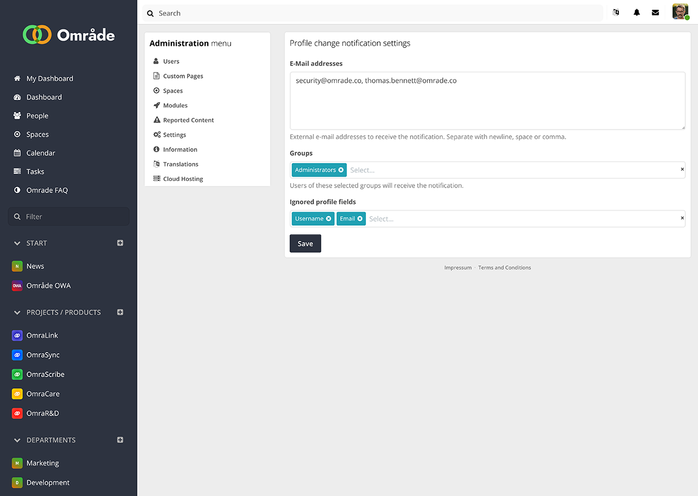Open the Terms and Conditions link
This screenshot has width=698, height=496.
[504, 268]
